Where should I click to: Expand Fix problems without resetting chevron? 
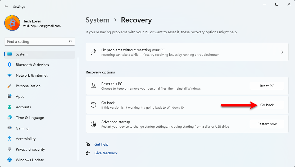tap(282, 52)
